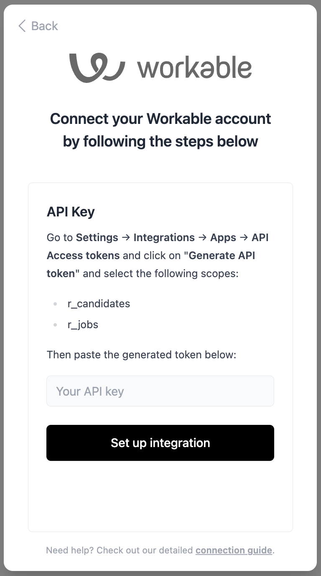The height and width of the screenshot is (576, 321).
Task: Click the Workable swirl logo icon
Action: pyautogui.click(x=97, y=67)
